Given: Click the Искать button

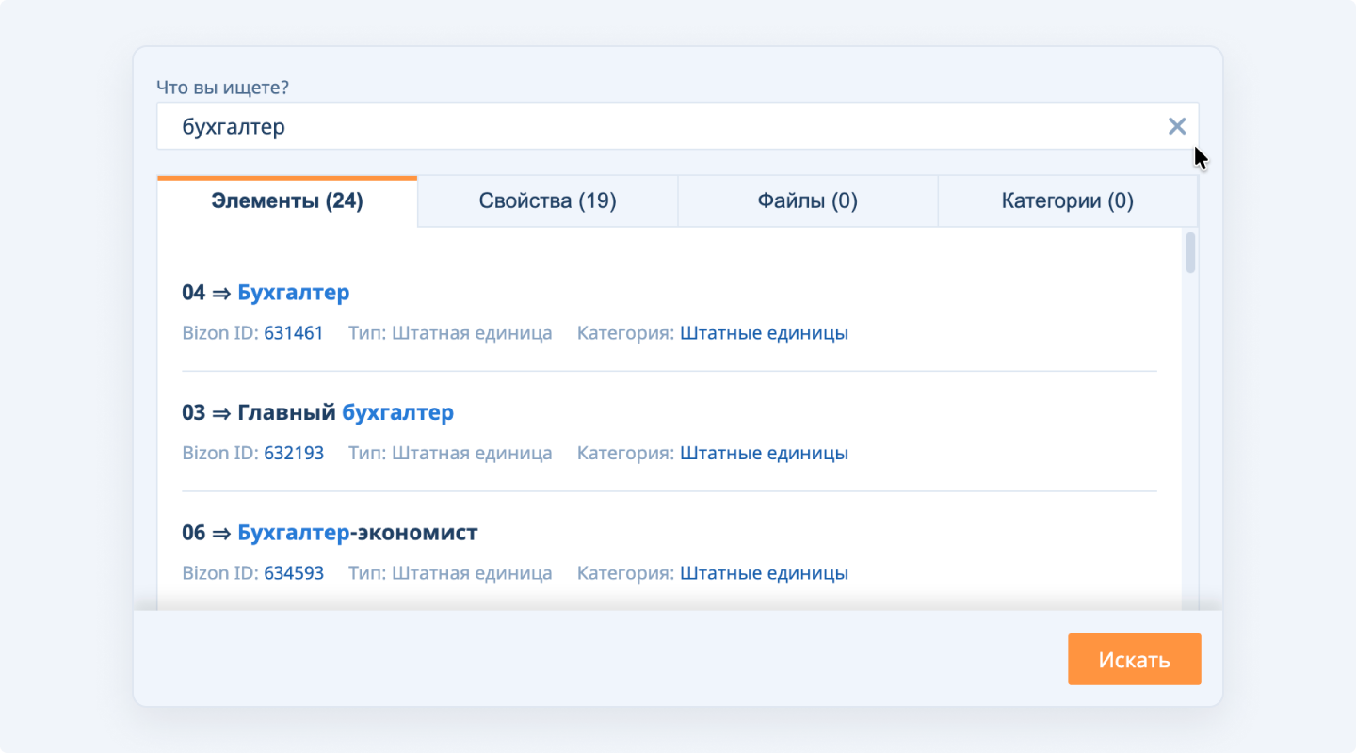Looking at the screenshot, I should tap(1133, 659).
